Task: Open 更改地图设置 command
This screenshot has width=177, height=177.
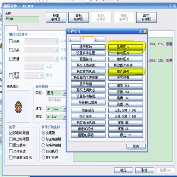Action: click(x=88, y=65)
